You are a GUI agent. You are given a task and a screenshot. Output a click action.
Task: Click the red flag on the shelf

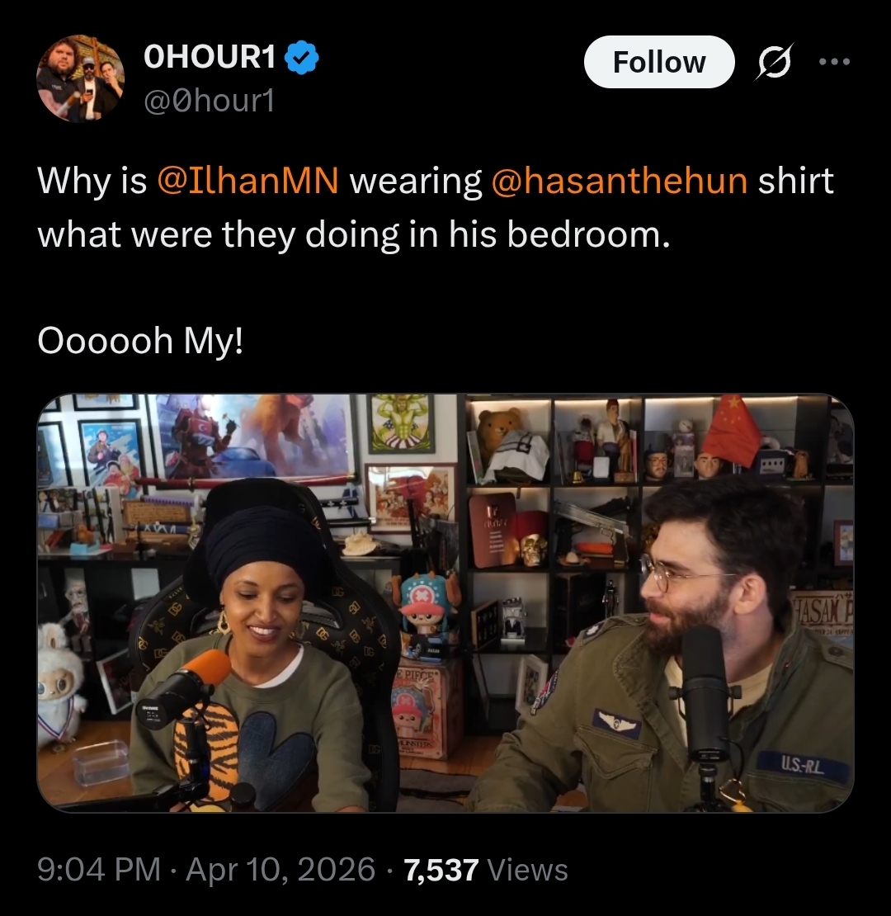pos(730,431)
